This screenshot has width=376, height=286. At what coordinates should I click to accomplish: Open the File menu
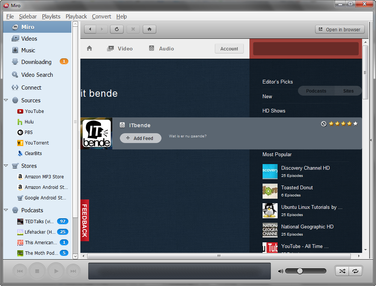click(10, 16)
